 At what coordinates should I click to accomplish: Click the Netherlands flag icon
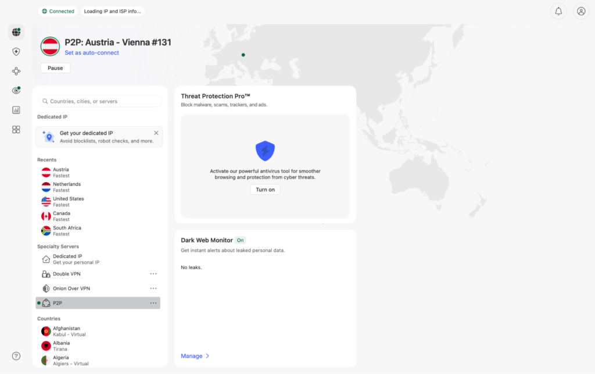pyautogui.click(x=46, y=187)
